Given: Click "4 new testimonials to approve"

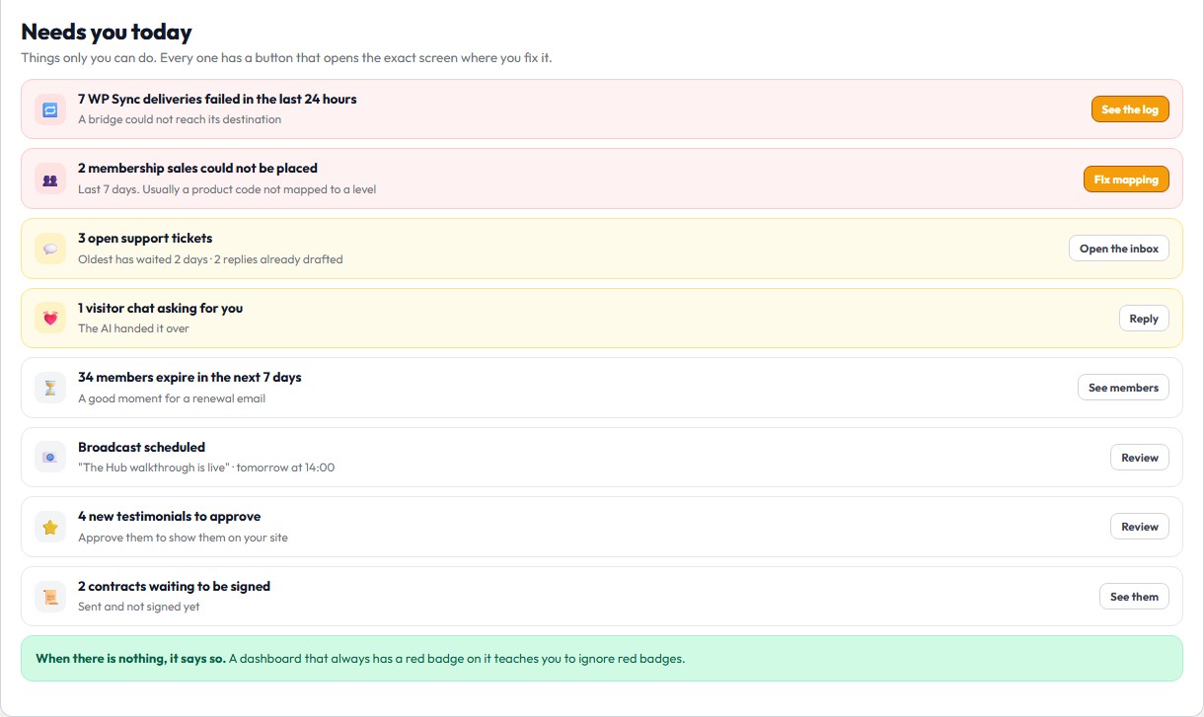Looking at the screenshot, I should tap(169, 516).
